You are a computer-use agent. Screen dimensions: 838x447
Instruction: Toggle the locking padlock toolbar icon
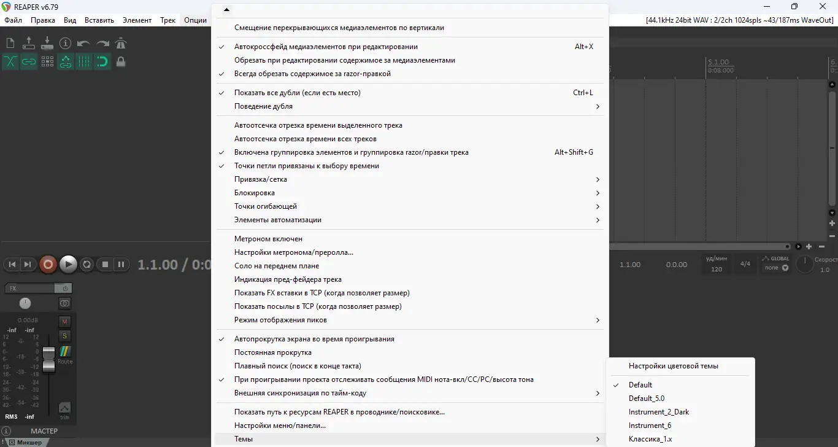[121, 61]
